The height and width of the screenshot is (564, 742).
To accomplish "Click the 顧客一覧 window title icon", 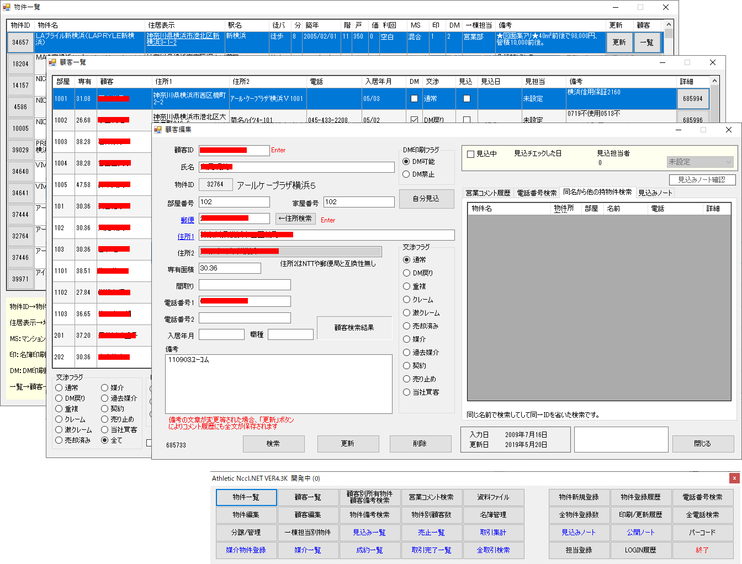I will (52, 62).
